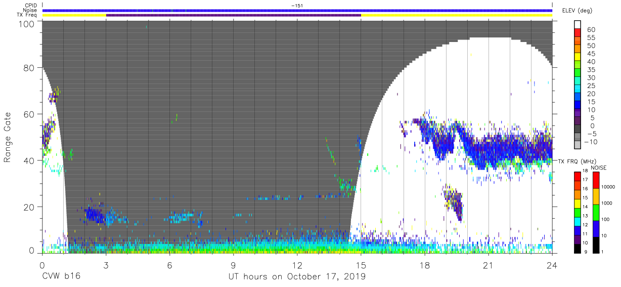Click the '1000' label on the NOISE colorbar
The height and width of the screenshot is (287, 621).
pos(607,203)
